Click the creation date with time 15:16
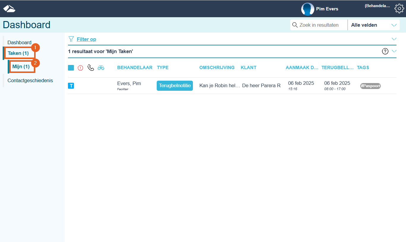 (301, 85)
